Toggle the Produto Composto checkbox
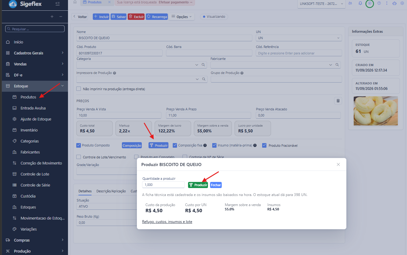This screenshot has width=407, height=255. click(x=78, y=146)
